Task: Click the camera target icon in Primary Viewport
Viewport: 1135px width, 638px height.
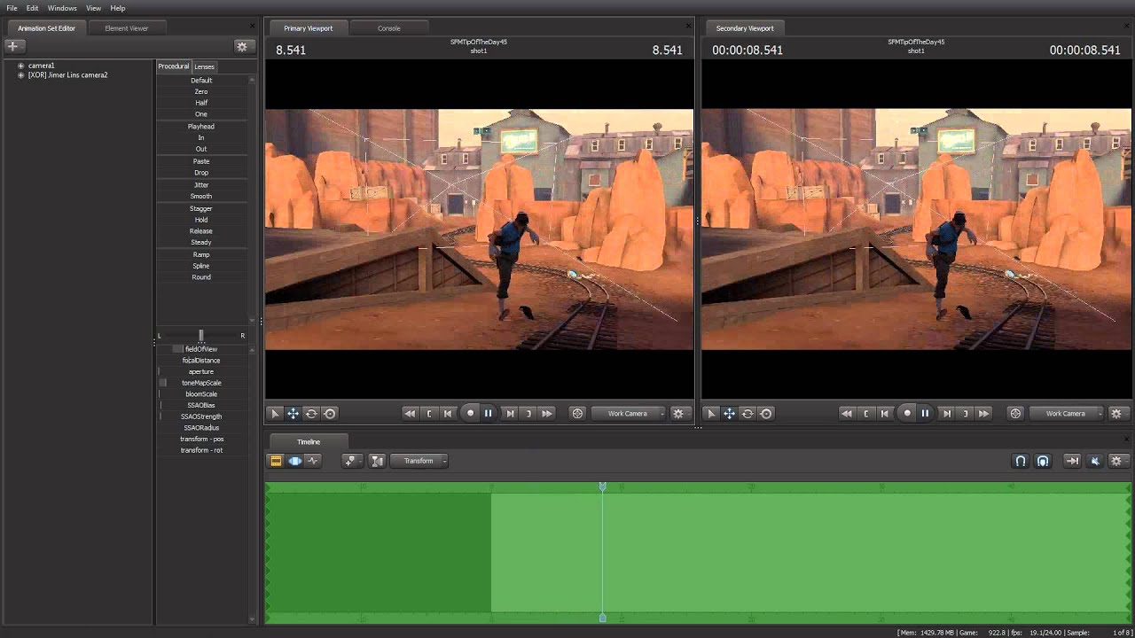Action: (x=577, y=413)
